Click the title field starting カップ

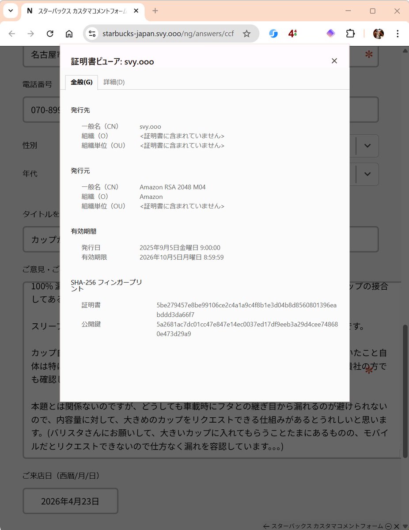(201, 239)
